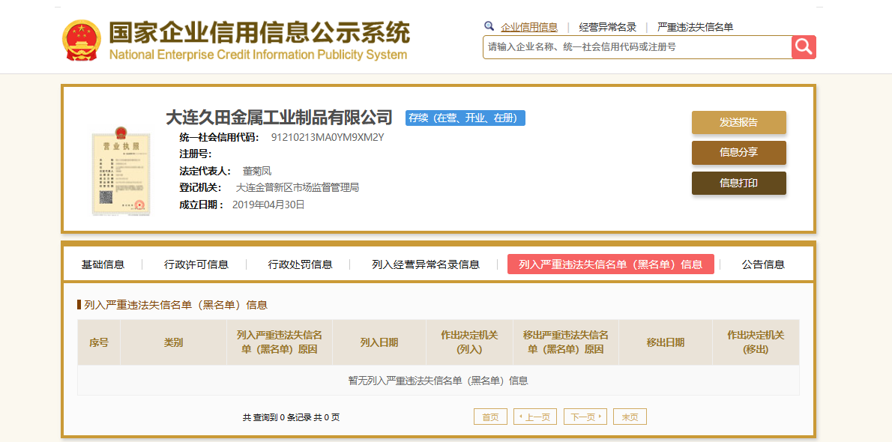Screen dimensions: 892x442
Task: Click the 国家企业信用信息公示系统 site title
Action: [259, 33]
